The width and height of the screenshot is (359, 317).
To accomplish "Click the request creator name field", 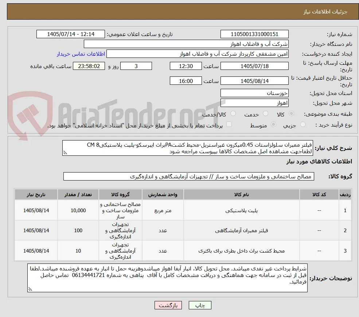I will pyautogui.click(x=197, y=54).
